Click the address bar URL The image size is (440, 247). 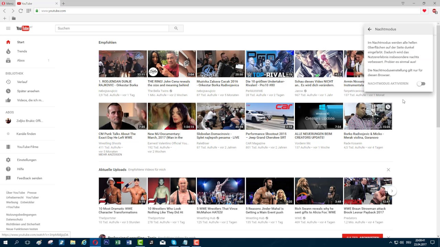(x=53, y=11)
